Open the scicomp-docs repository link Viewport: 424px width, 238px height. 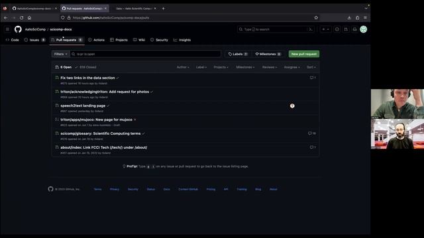point(61,29)
